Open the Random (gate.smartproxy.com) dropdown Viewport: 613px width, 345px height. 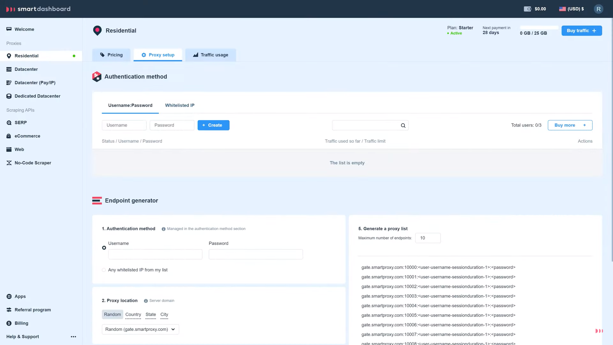[140, 329]
